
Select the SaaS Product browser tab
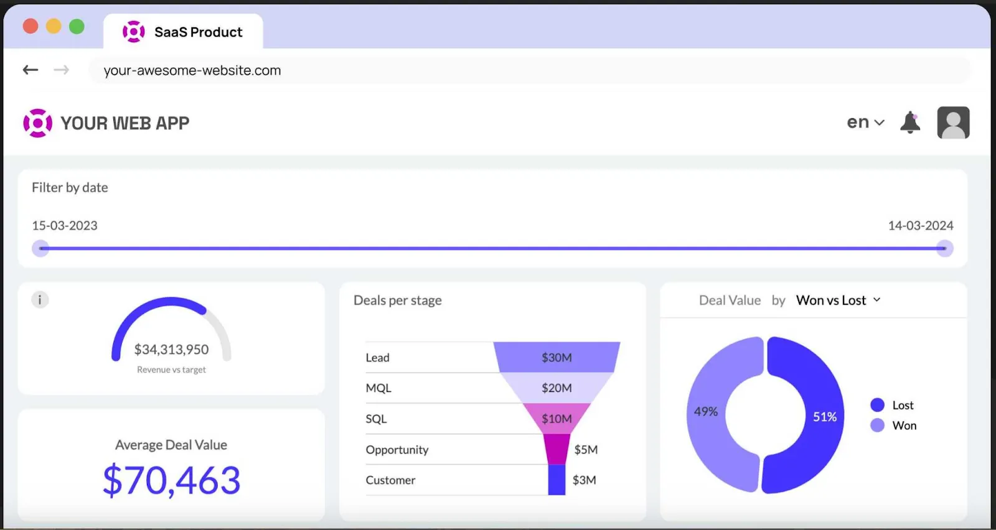pyautogui.click(x=183, y=32)
